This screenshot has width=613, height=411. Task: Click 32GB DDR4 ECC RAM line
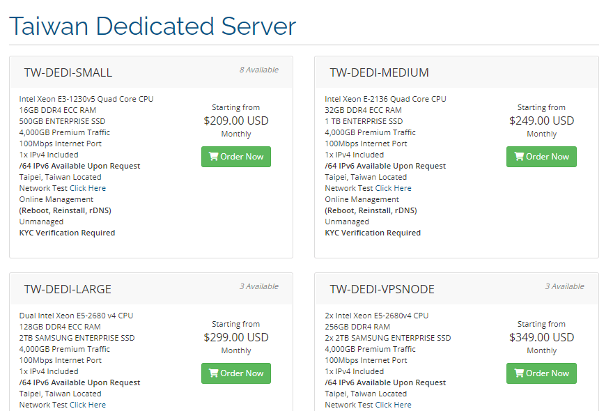pos(363,110)
